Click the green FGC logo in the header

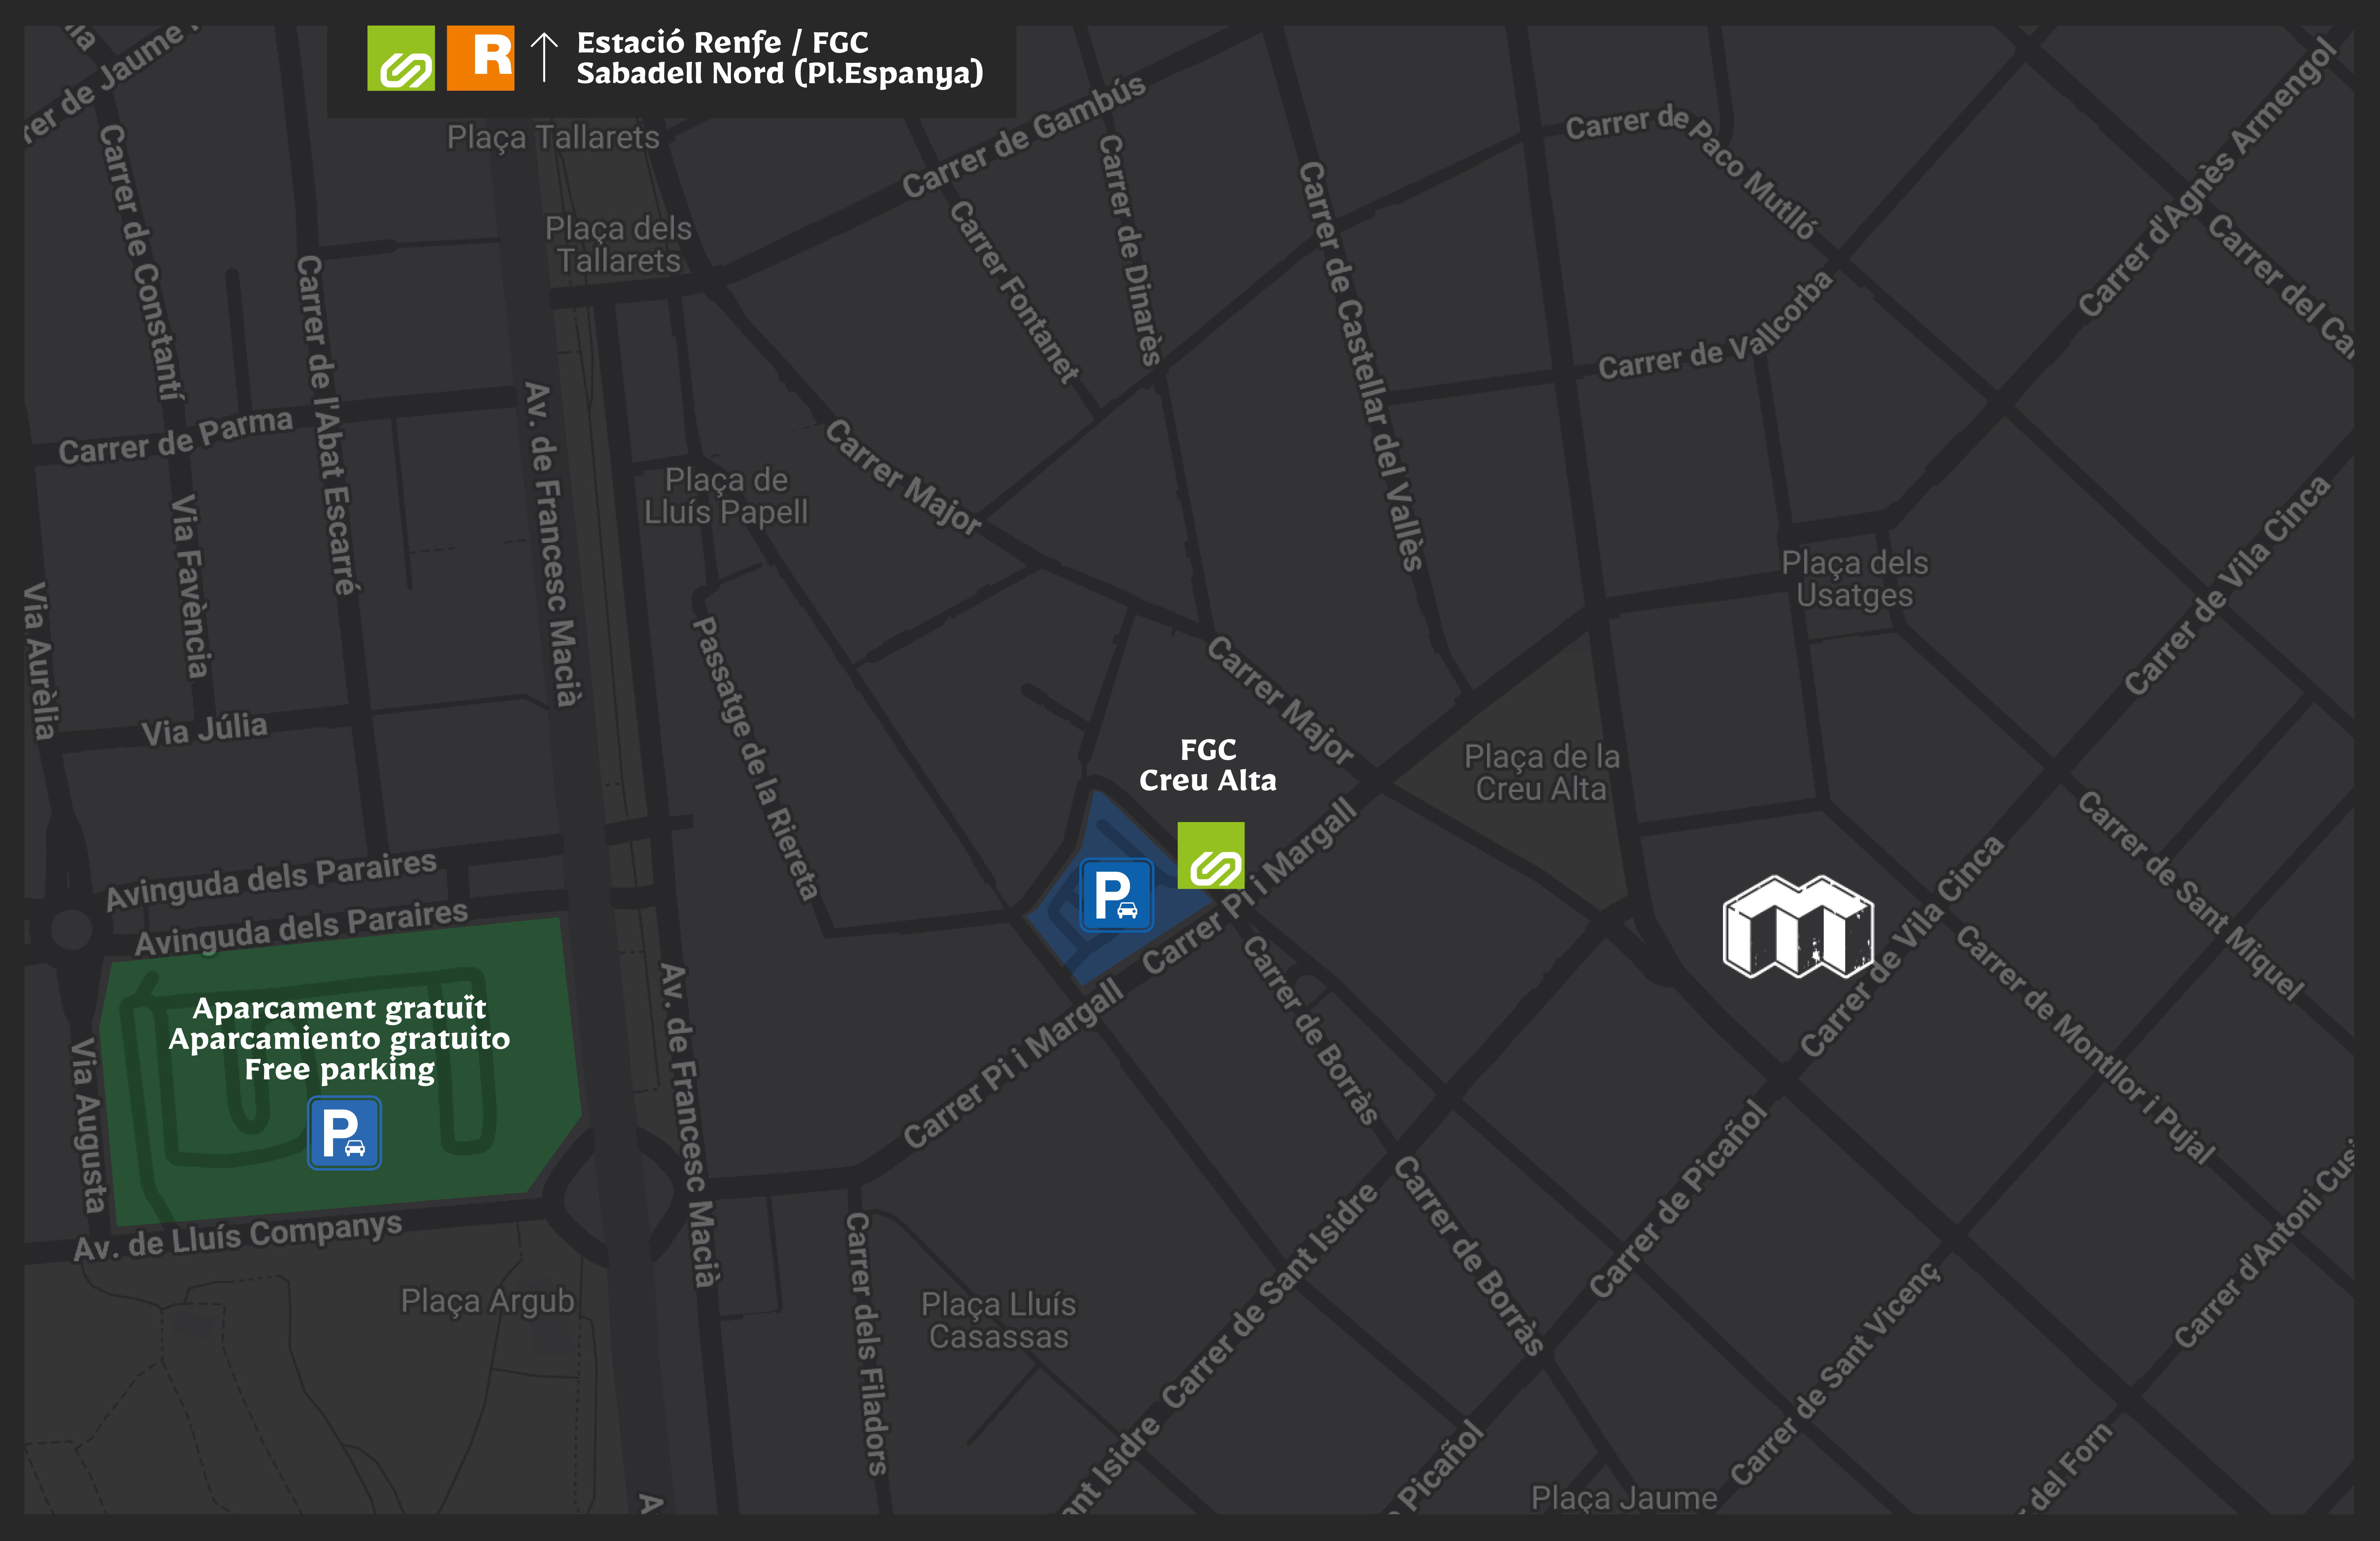click(401, 58)
